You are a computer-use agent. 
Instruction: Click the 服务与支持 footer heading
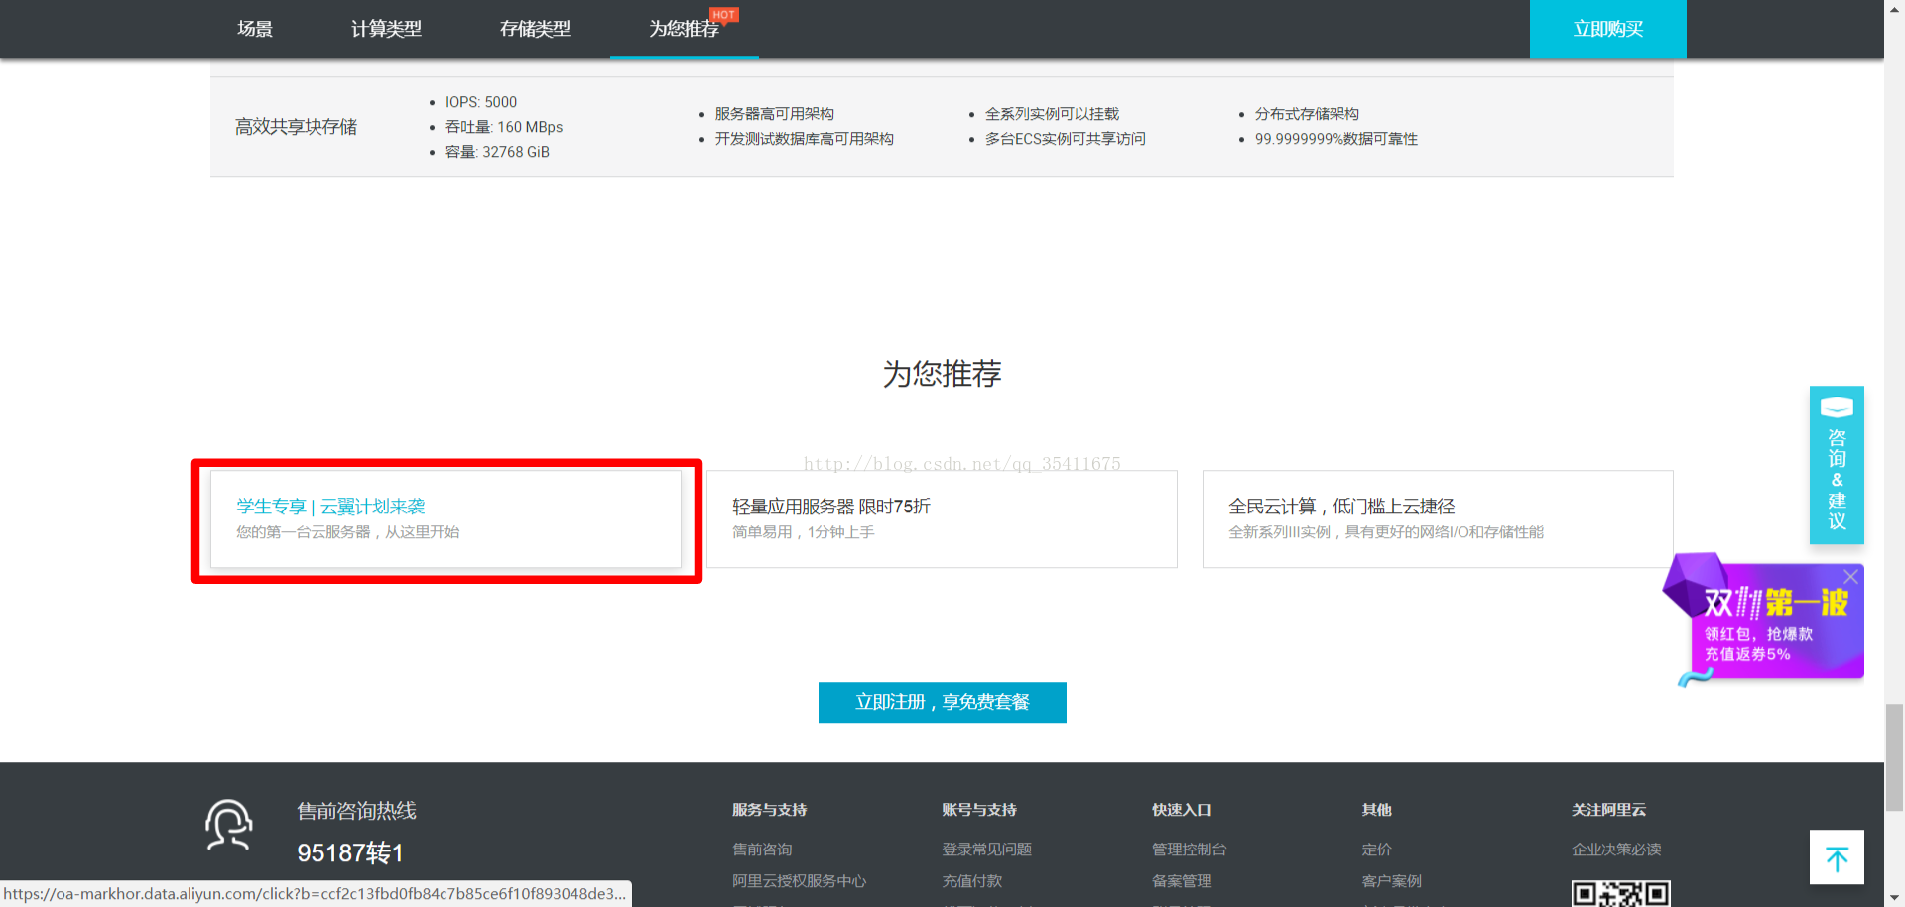(x=769, y=810)
